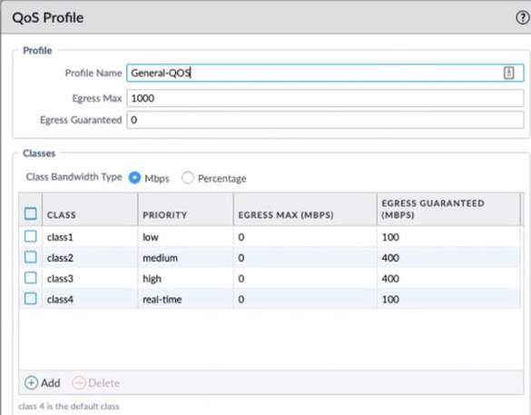Click the Profile Name input field

pos(325,73)
